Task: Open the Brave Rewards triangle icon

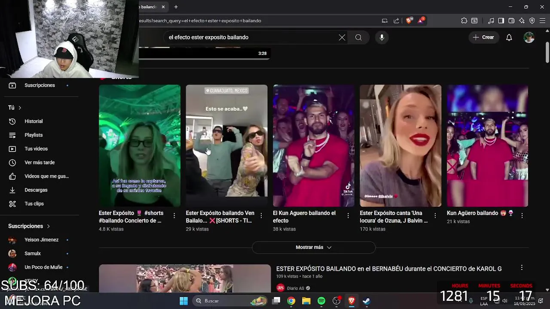Action: click(x=421, y=20)
